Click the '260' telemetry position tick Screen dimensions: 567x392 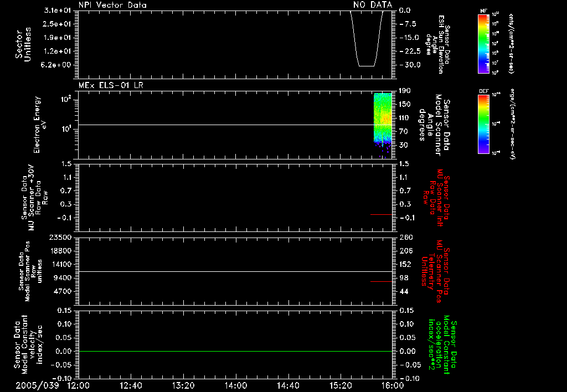(x=405, y=237)
